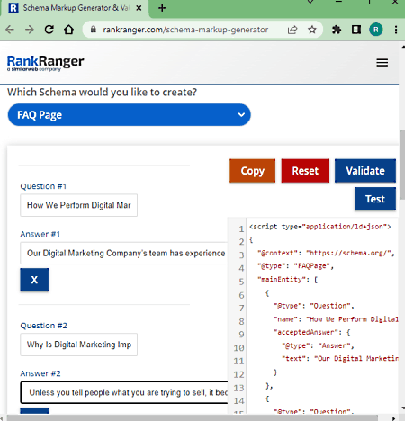Click the "@type": "FAQPage" code line
405x421 pixels.
[295, 266]
